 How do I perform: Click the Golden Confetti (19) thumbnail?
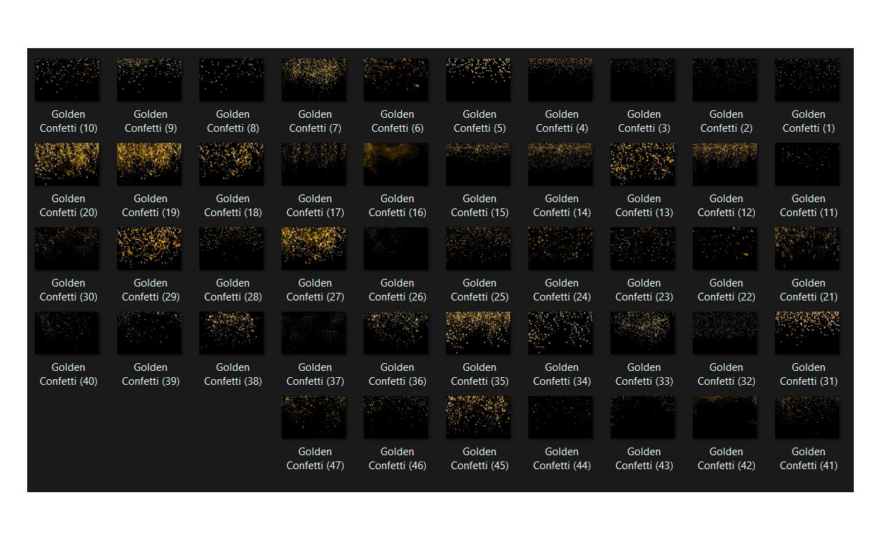(149, 164)
